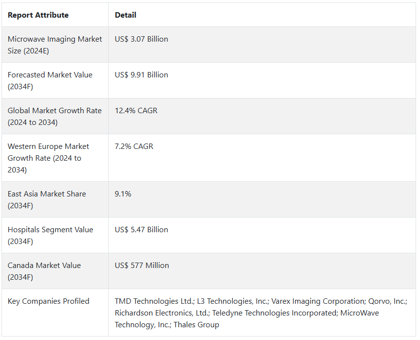The height and width of the screenshot is (340, 420).
Task: Click the 12.4% CAGR value
Action: [136, 111]
